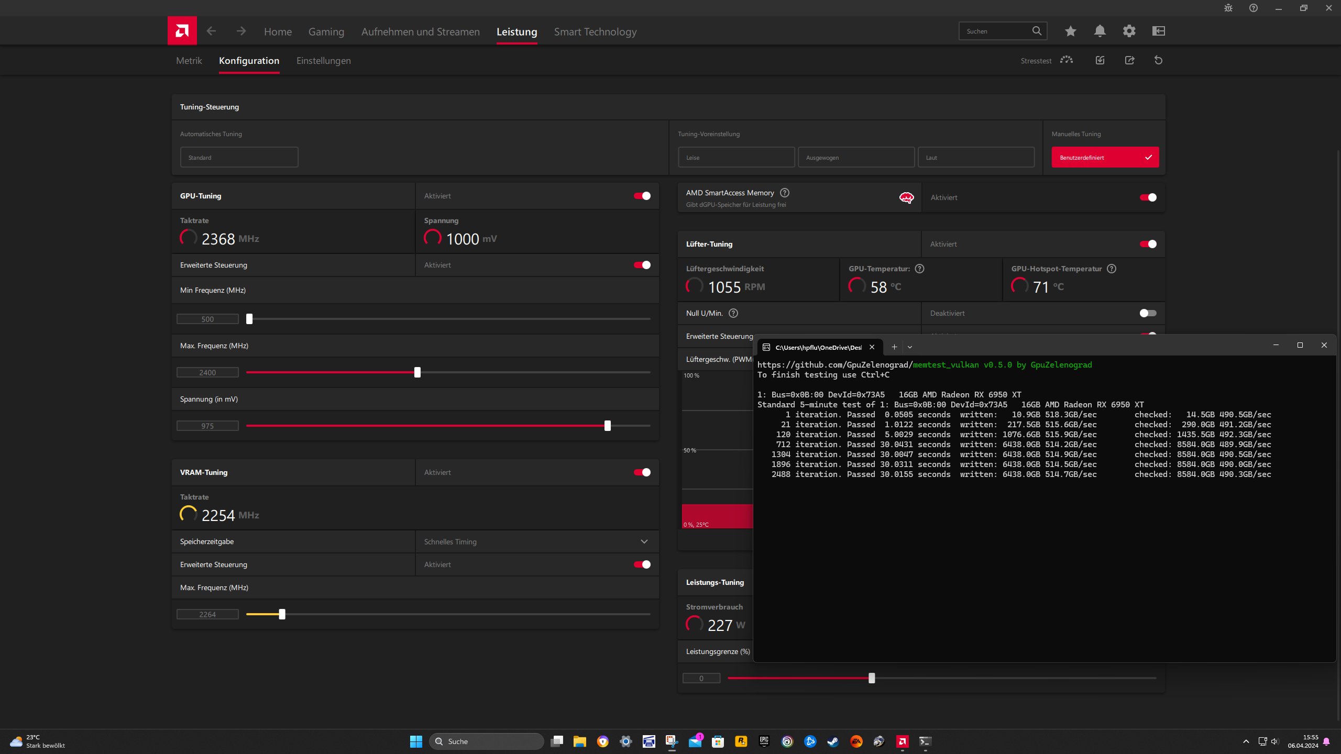
Task: Open terminal tab dropdown chevron
Action: point(910,347)
